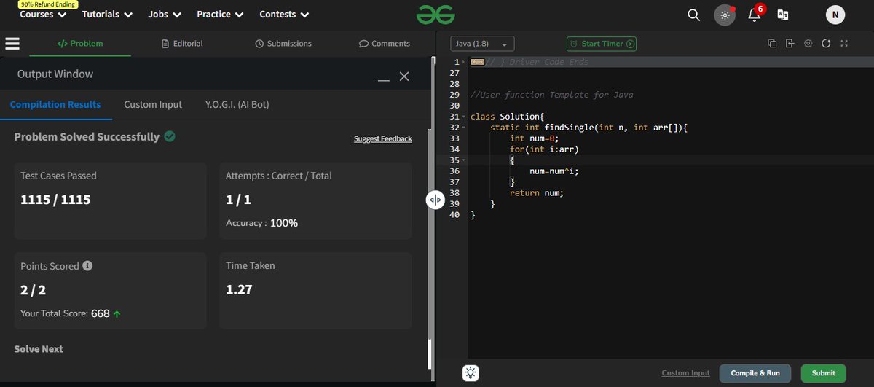
Task: Click the '//User function Template for Java' comment
Action: pyautogui.click(x=552, y=95)
